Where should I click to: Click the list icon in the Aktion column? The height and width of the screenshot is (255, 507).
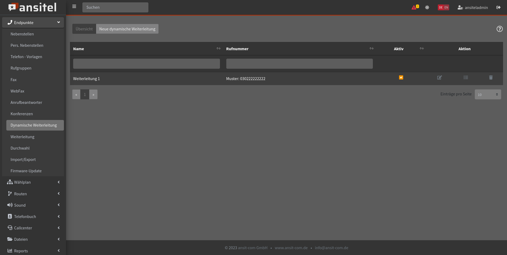(x=466, y=77)
